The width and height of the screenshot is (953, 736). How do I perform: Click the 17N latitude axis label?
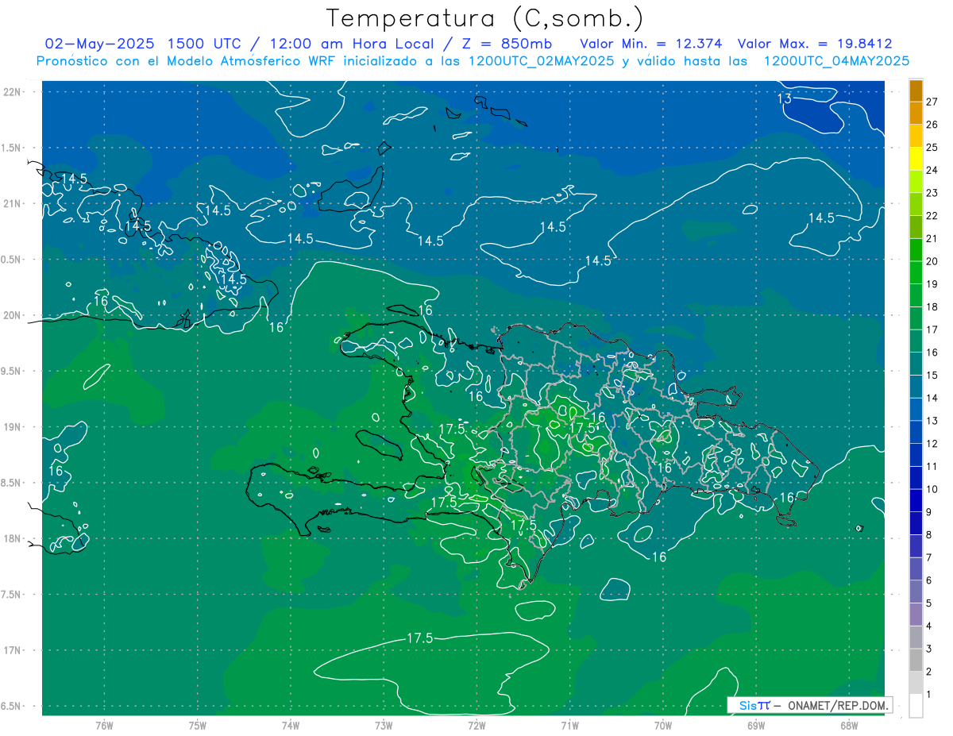(x=12, y=650)
